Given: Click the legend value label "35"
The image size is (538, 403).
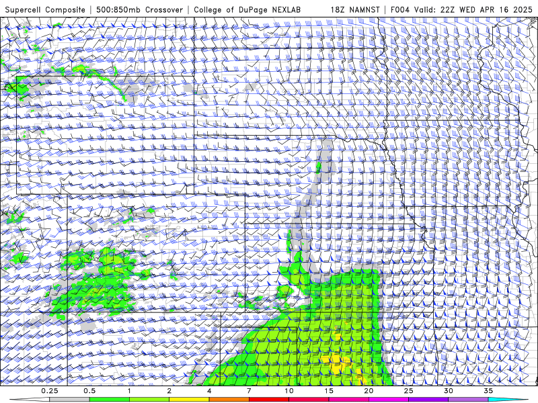Looking at the screenshot, I should (488, 391).
